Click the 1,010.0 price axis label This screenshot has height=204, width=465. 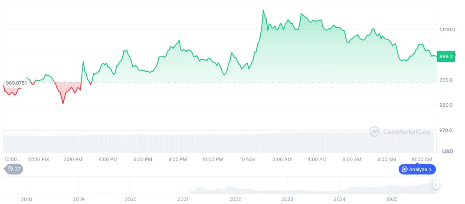(447, 30)
